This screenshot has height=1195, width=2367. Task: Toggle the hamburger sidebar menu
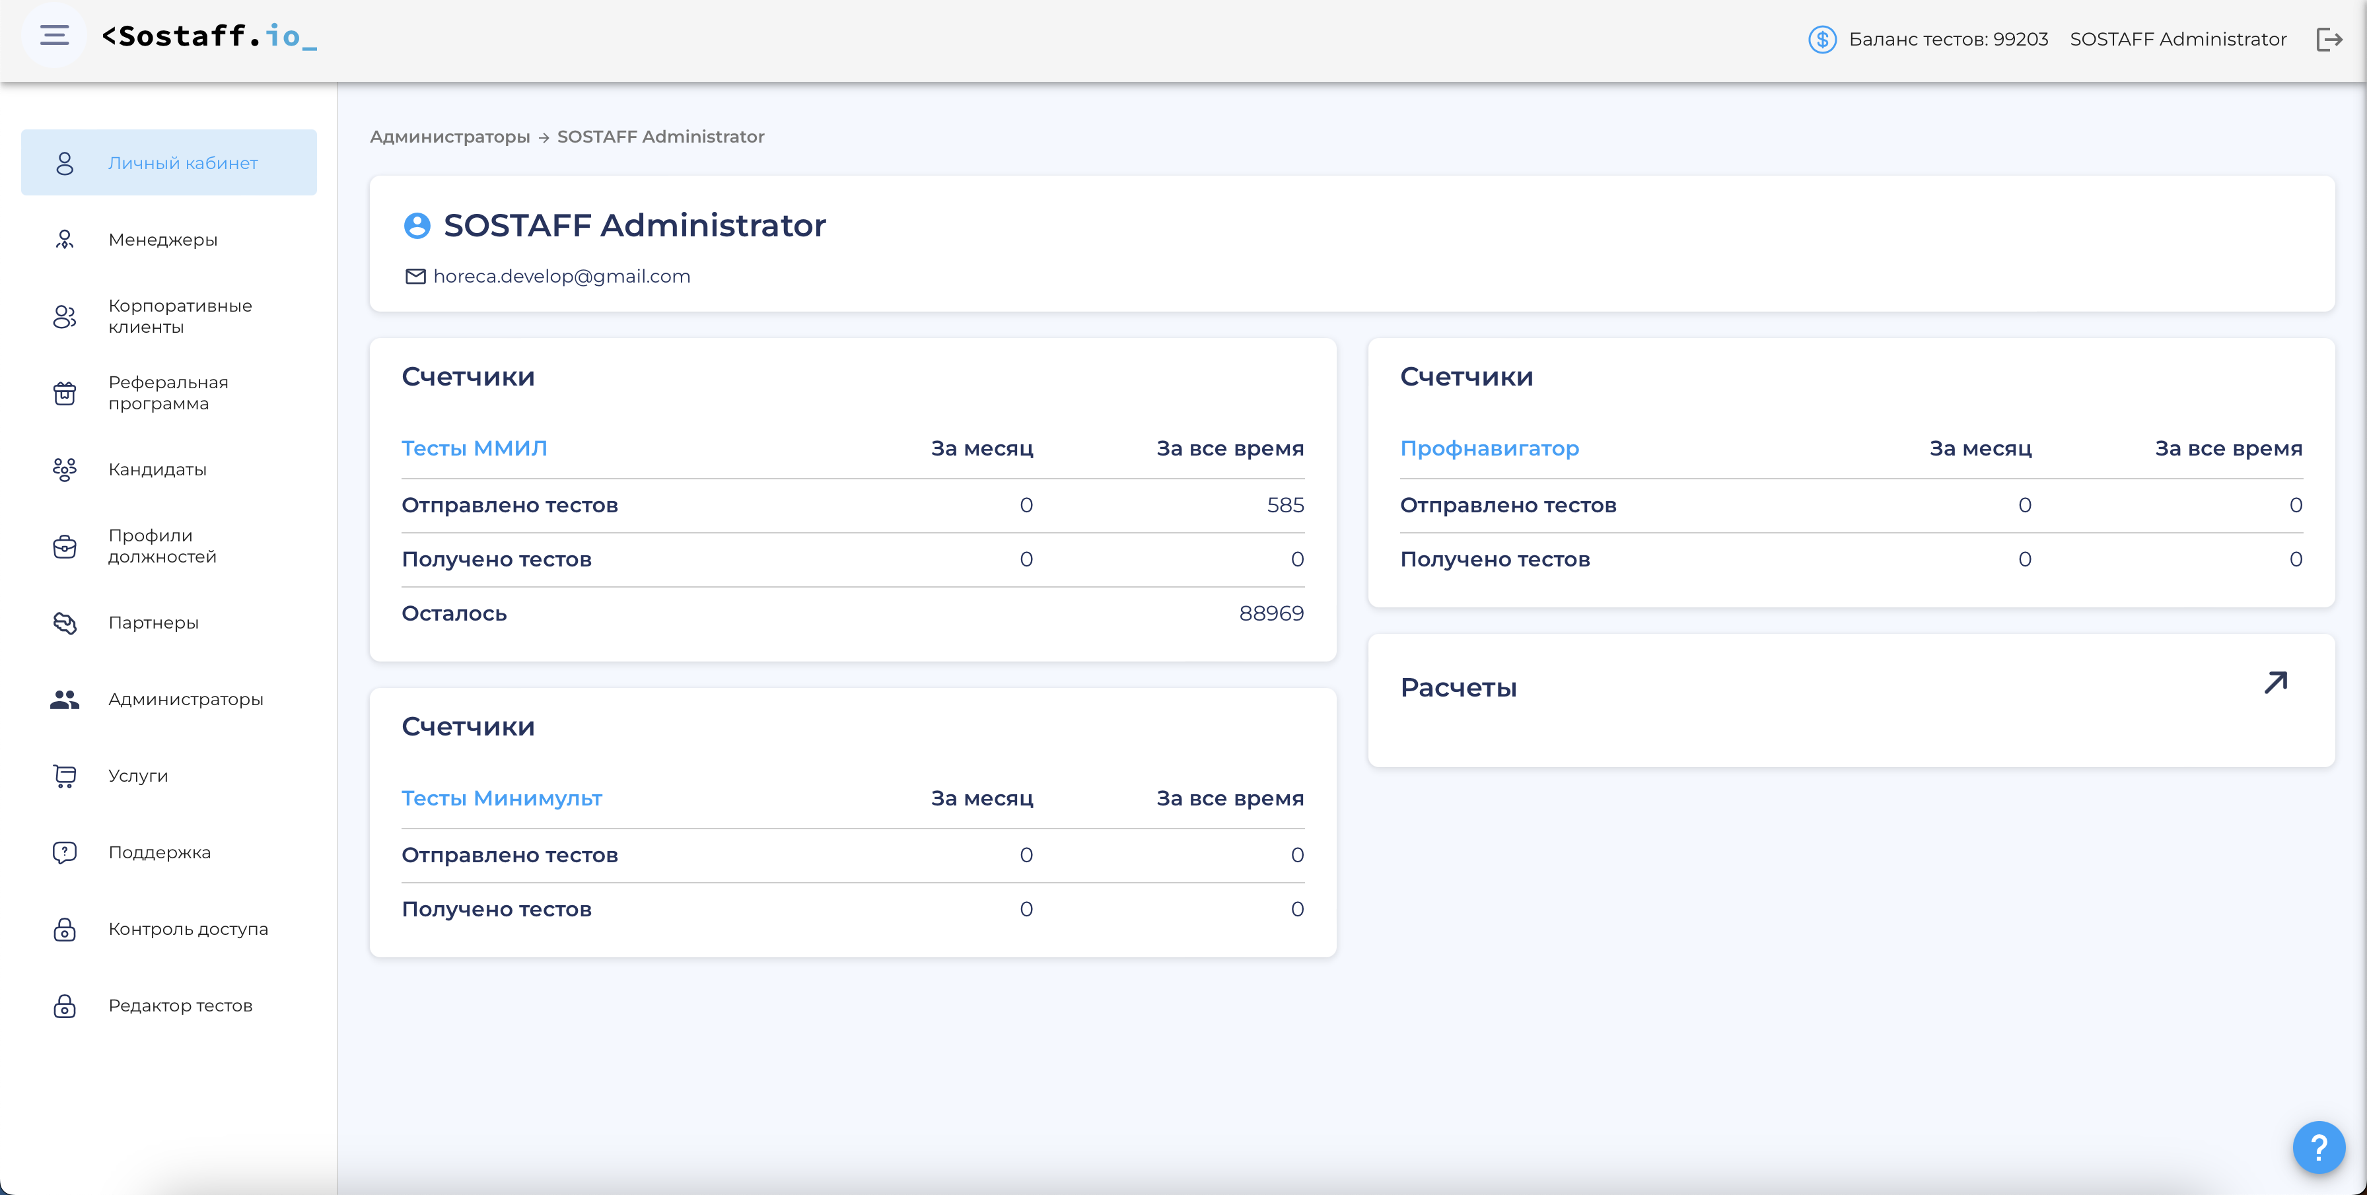coord(54,36)
